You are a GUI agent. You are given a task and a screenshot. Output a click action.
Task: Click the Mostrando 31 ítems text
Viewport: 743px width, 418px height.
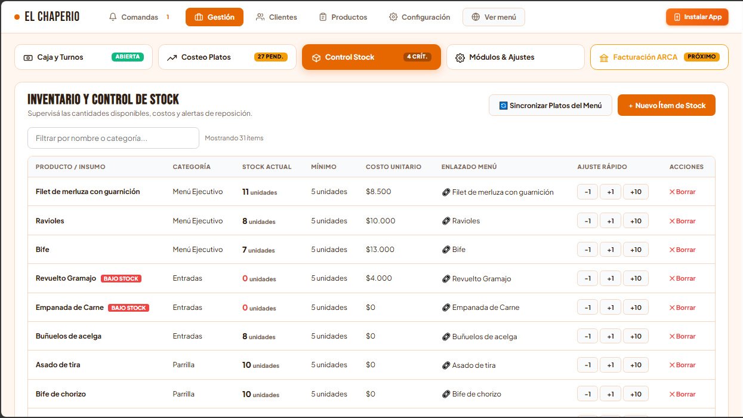tap(234, 138)
